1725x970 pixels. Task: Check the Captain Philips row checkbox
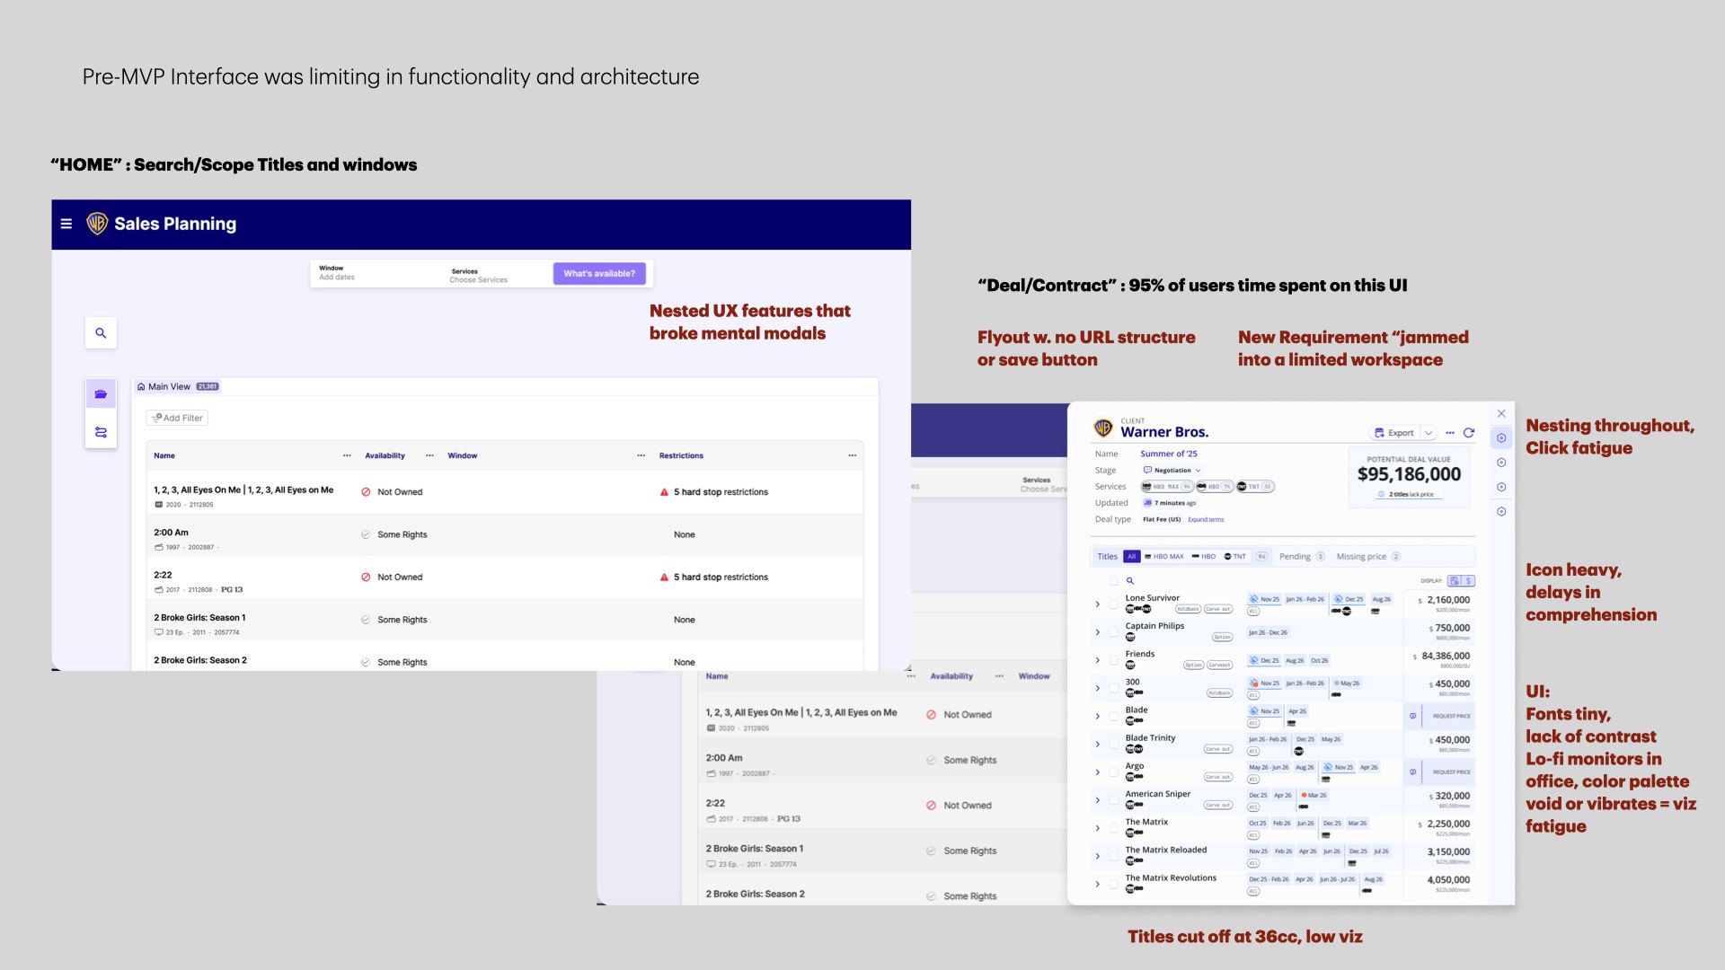1114,632
